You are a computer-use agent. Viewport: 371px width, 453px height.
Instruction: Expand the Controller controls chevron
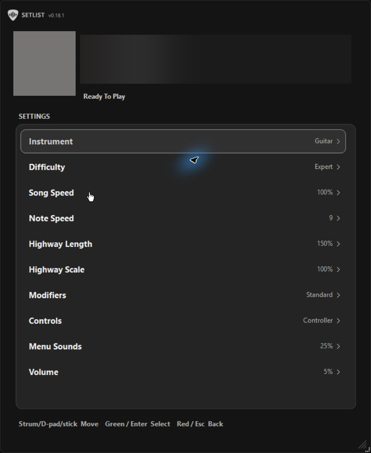339,321
